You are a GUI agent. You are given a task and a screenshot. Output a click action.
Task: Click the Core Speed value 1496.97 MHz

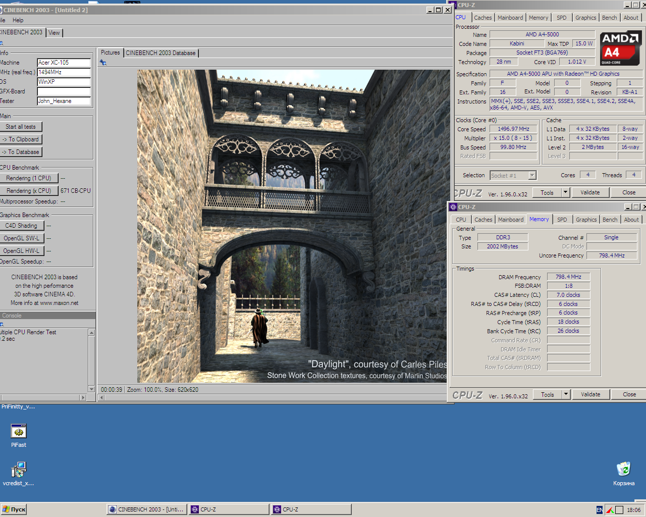pos(513,129)
